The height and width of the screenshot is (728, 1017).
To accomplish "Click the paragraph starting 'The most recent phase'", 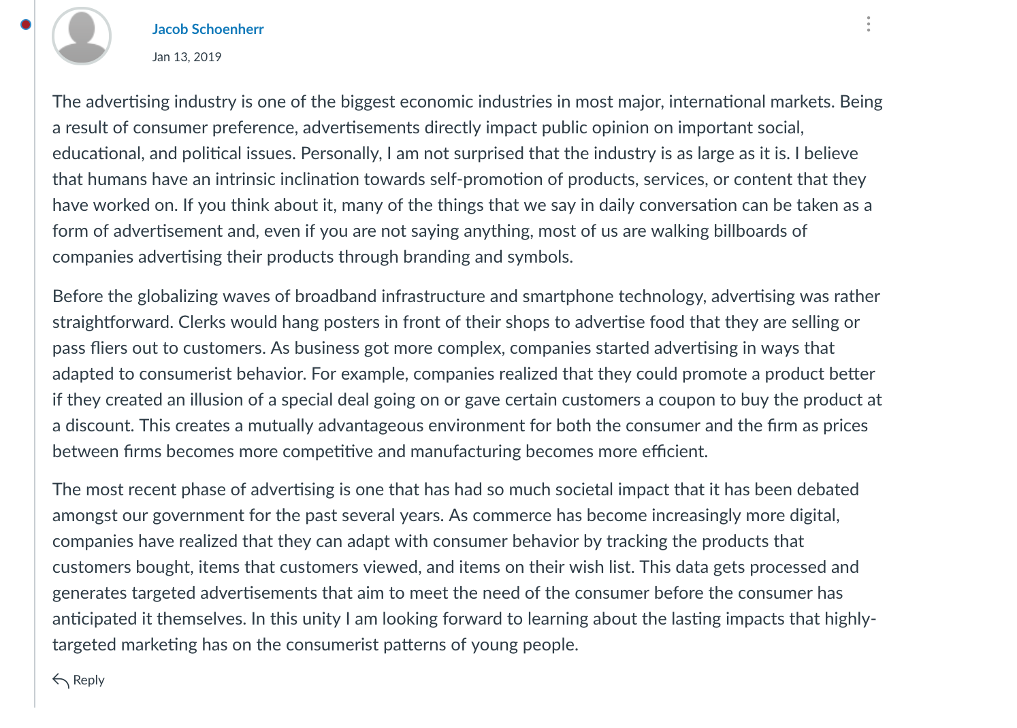I will (x=465, y=567).
